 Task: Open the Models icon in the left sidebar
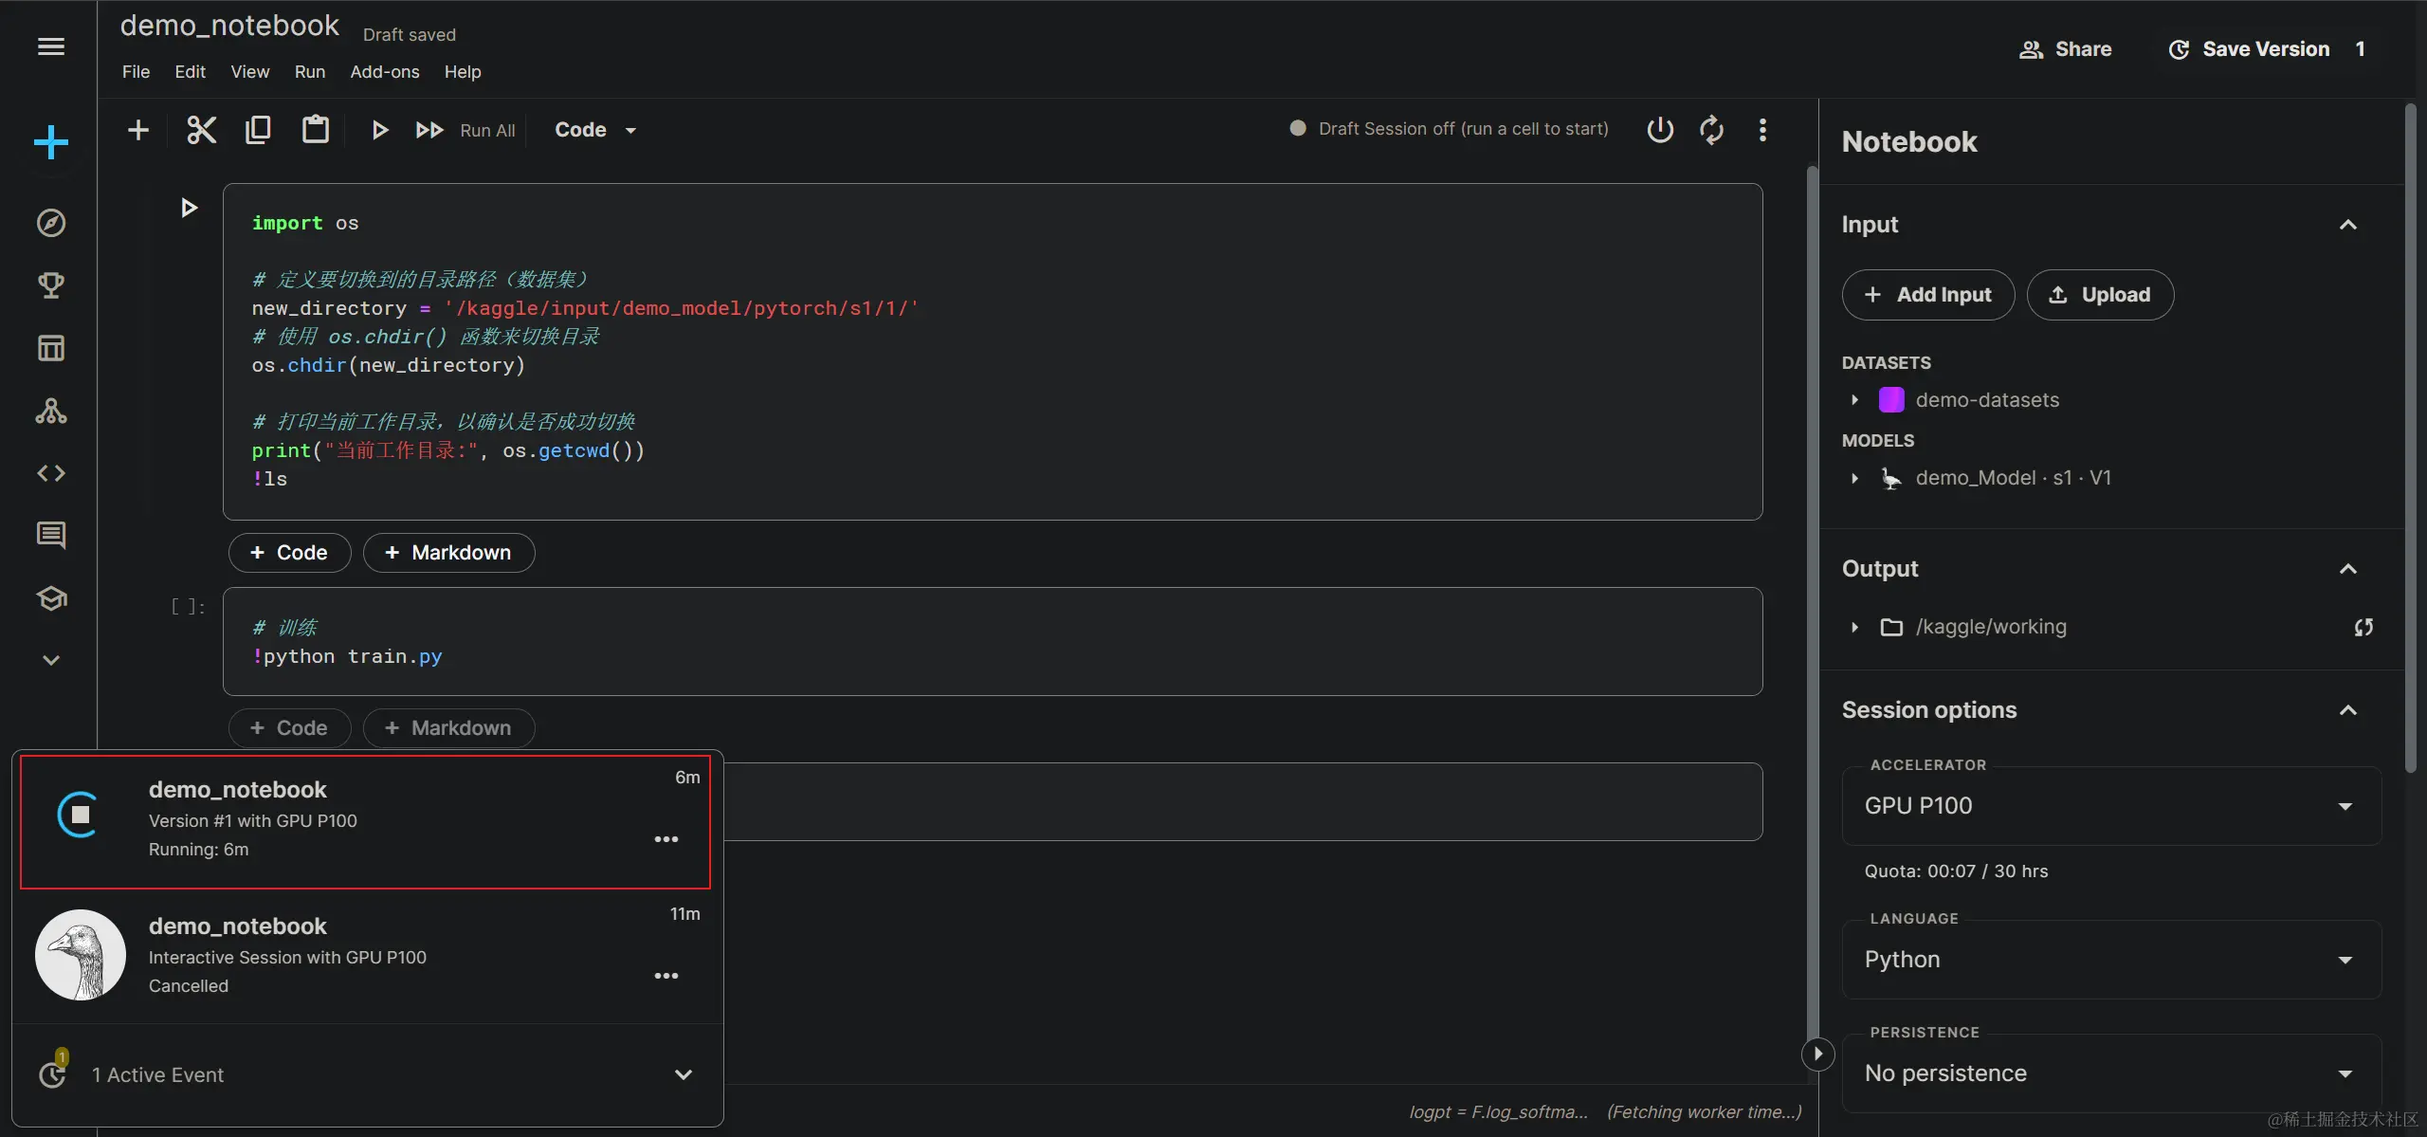point(51,411)
